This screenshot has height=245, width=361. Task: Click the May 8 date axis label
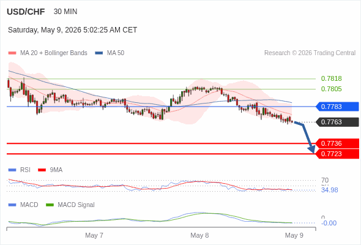[199, 235]
